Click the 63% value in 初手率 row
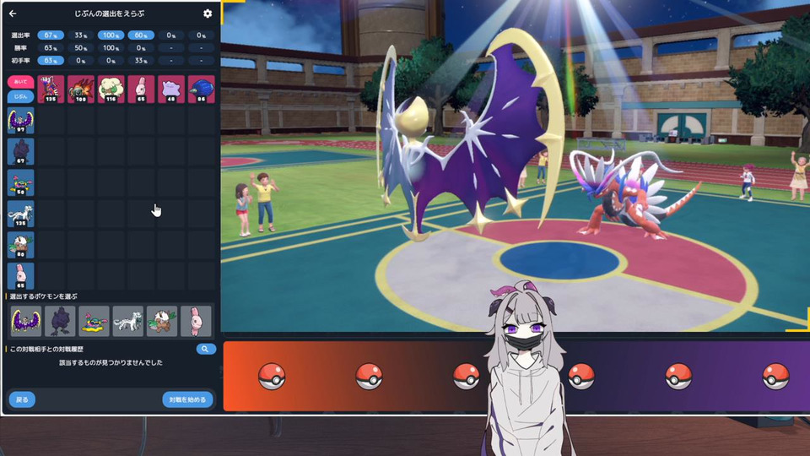810x456 pixels. point(51,61)
